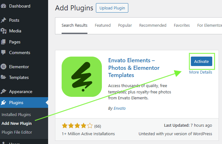222x144 pixels.
Task: Switch to the Featured tab
Action: click(x=103, y=25)
